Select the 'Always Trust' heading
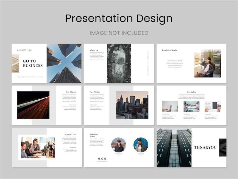The width and height of the screenshot is (238, 179). [x=70, y=134]
